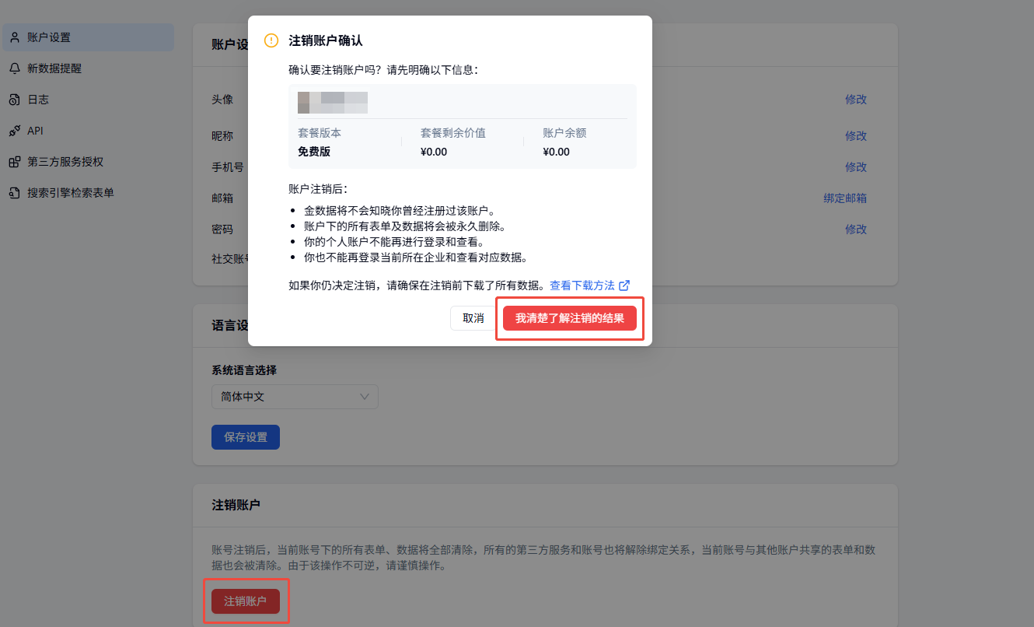
Task: Click 修改 in the 头像 row
Action: pos(855,100)
